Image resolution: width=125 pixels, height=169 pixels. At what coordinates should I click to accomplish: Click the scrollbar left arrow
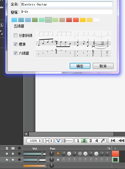[26, 134]
